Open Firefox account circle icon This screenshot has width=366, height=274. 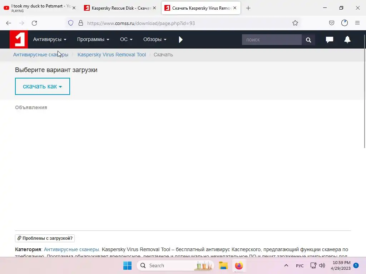point(345,23)
